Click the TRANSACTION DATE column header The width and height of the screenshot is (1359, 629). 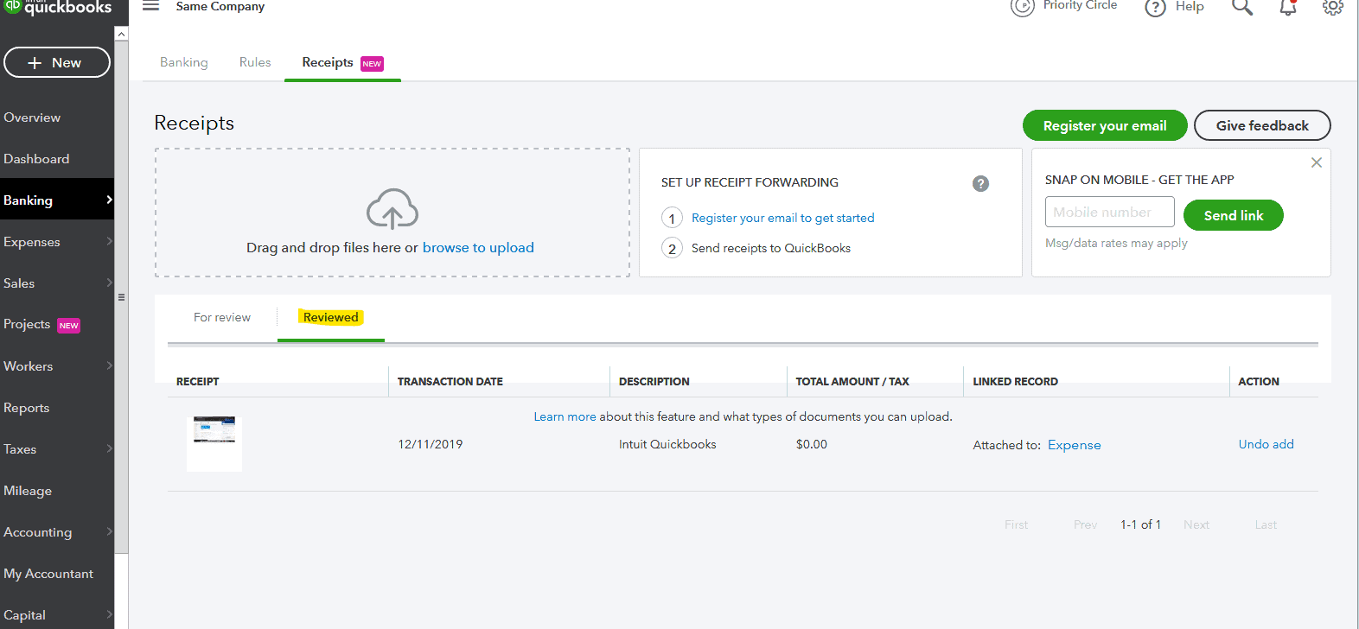click(450, 381)
